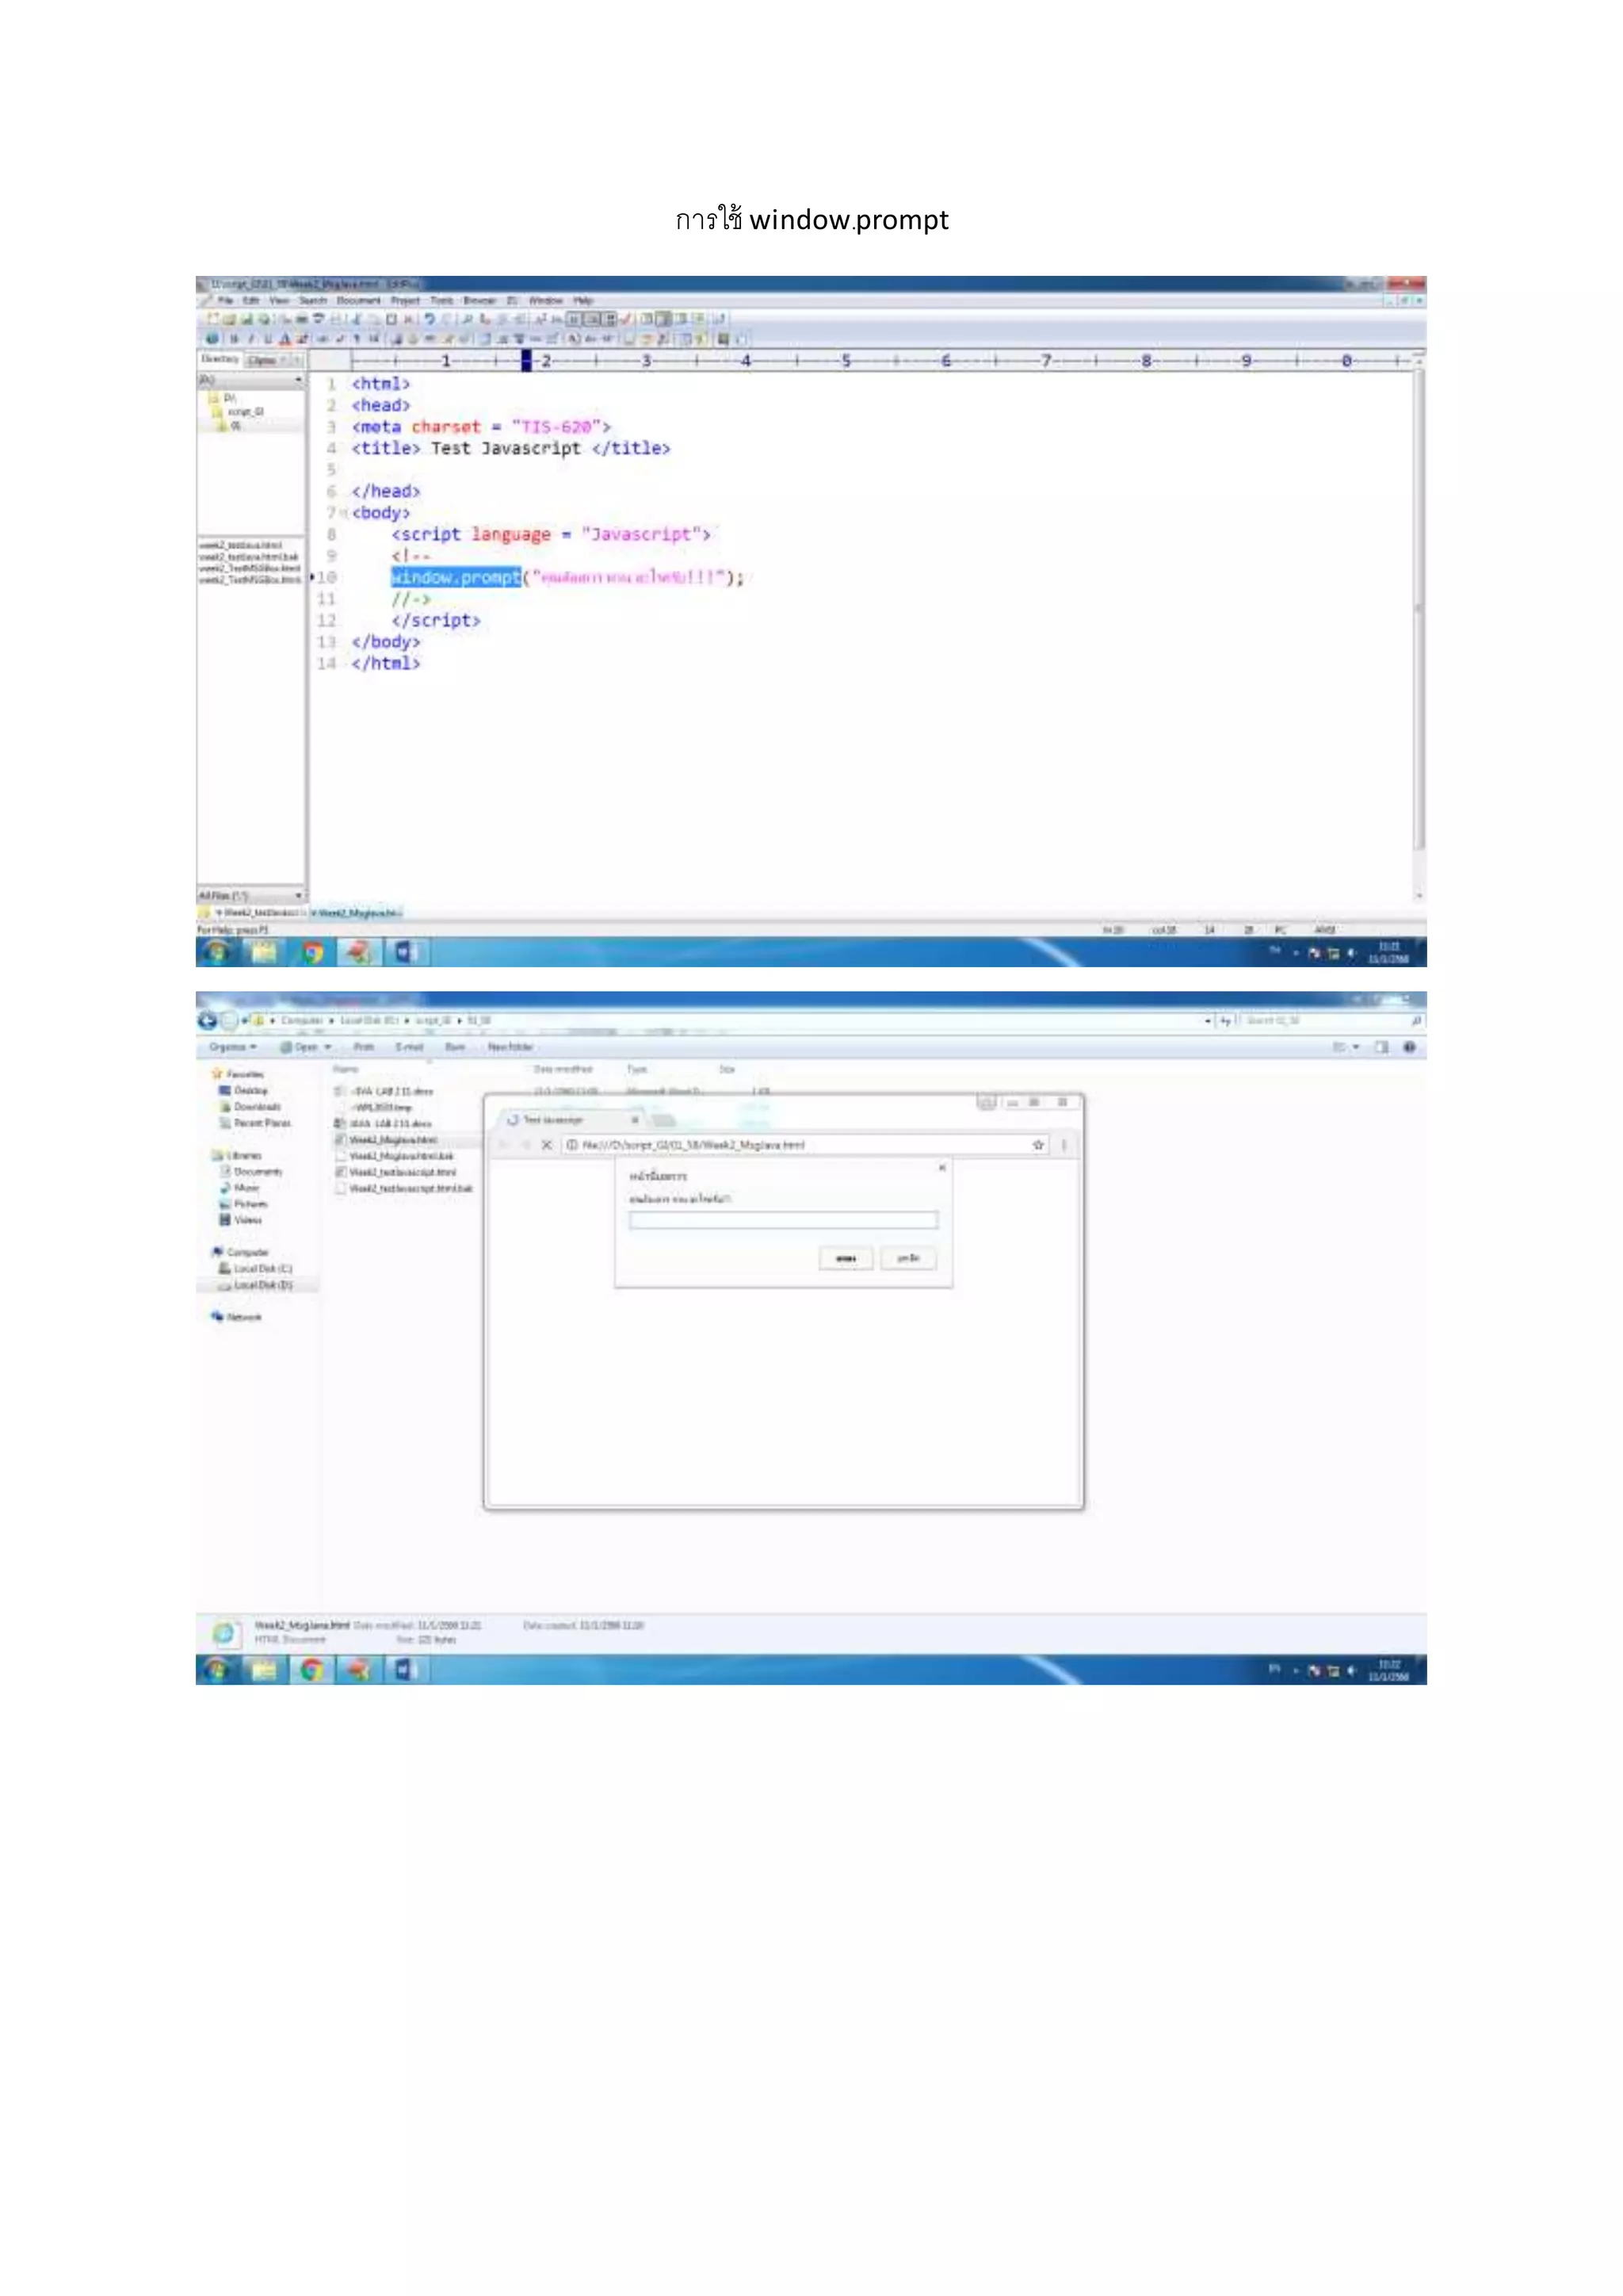Click New folder in Explorer toolbar

(x=510, y=1047)
